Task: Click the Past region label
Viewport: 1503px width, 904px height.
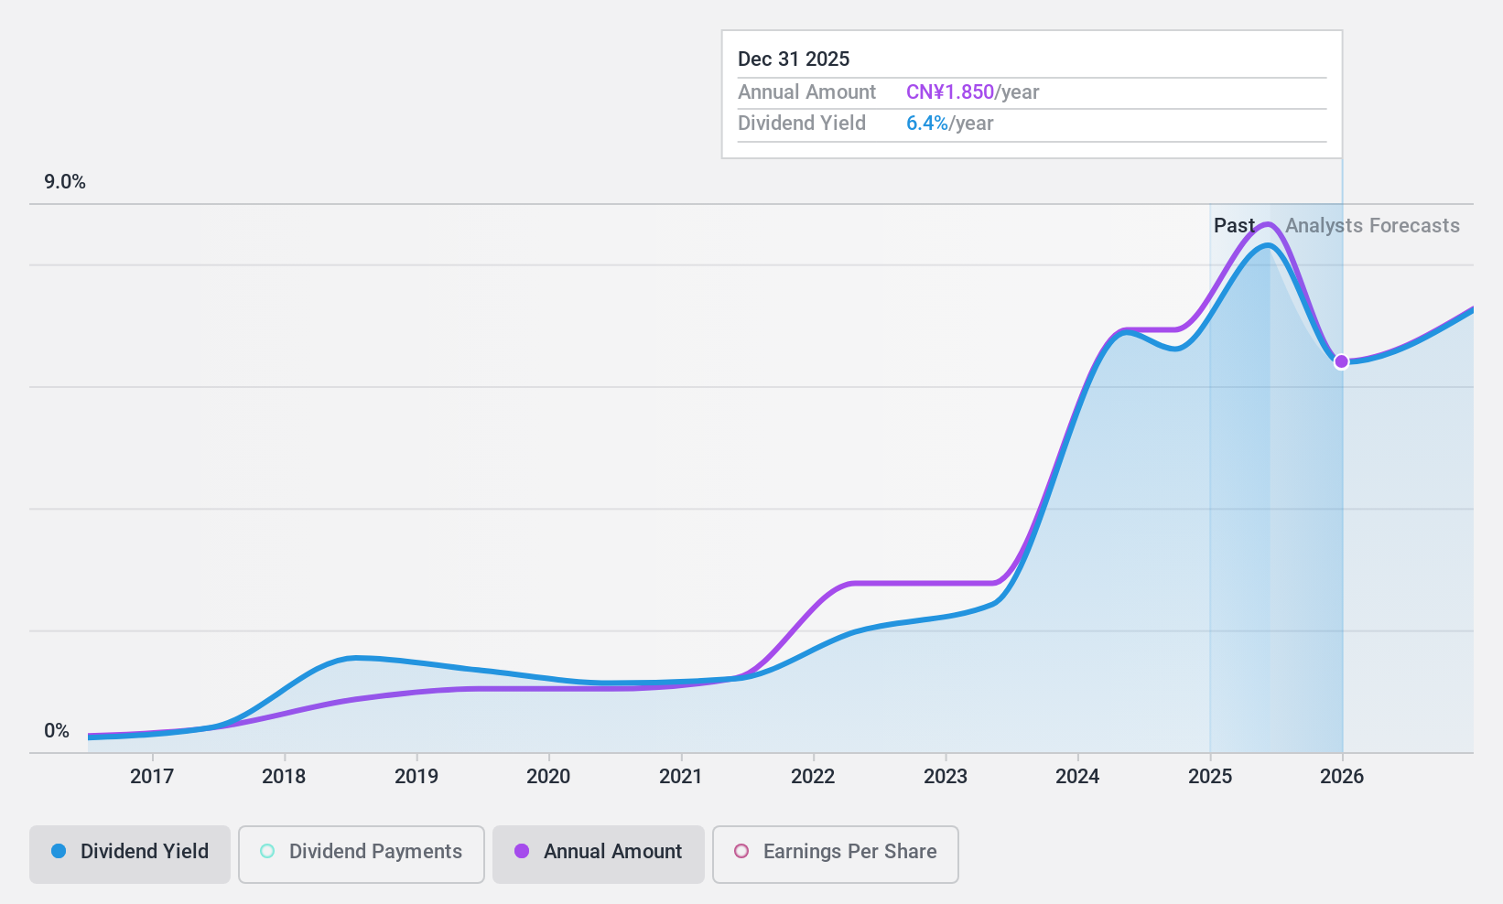Action: click(1234, 226)
